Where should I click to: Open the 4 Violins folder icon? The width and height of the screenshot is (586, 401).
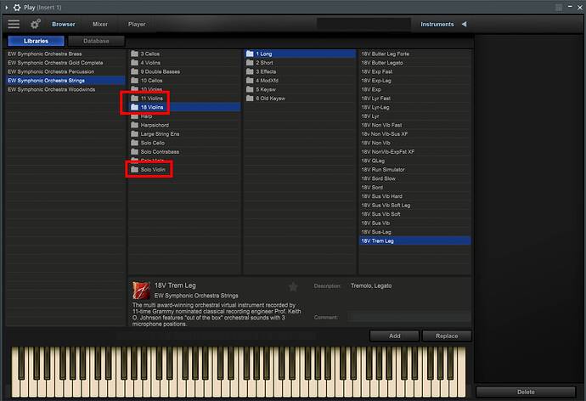coord(134,63)
